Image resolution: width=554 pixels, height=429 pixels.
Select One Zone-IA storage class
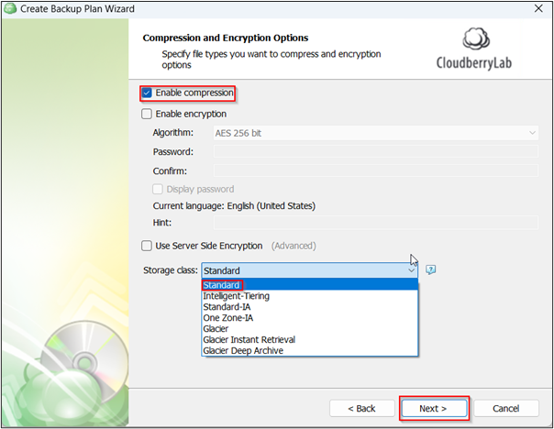point(228,318)
